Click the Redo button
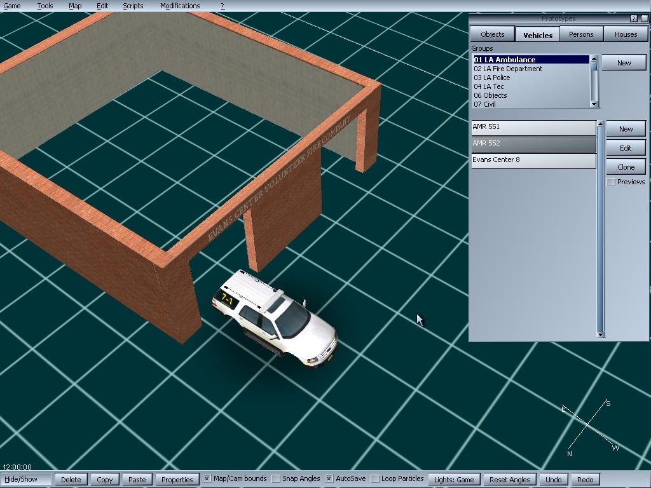This screenshot has width=651, height=488. coord(586,479)
